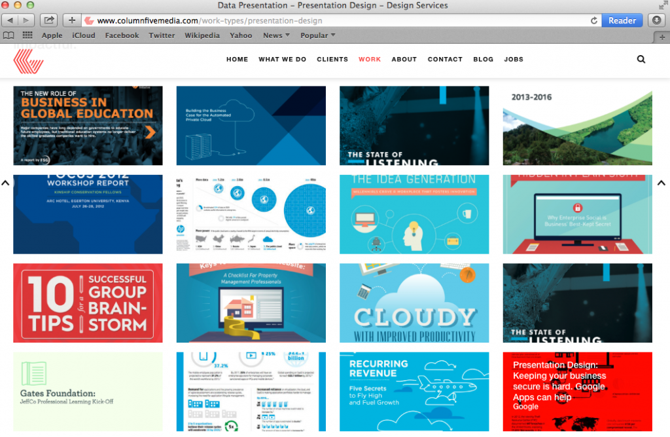Viewport: 670px width, 437px height.
Task: Open Checklist for Property Management thumbnail
Action: (x=251, y=303)
